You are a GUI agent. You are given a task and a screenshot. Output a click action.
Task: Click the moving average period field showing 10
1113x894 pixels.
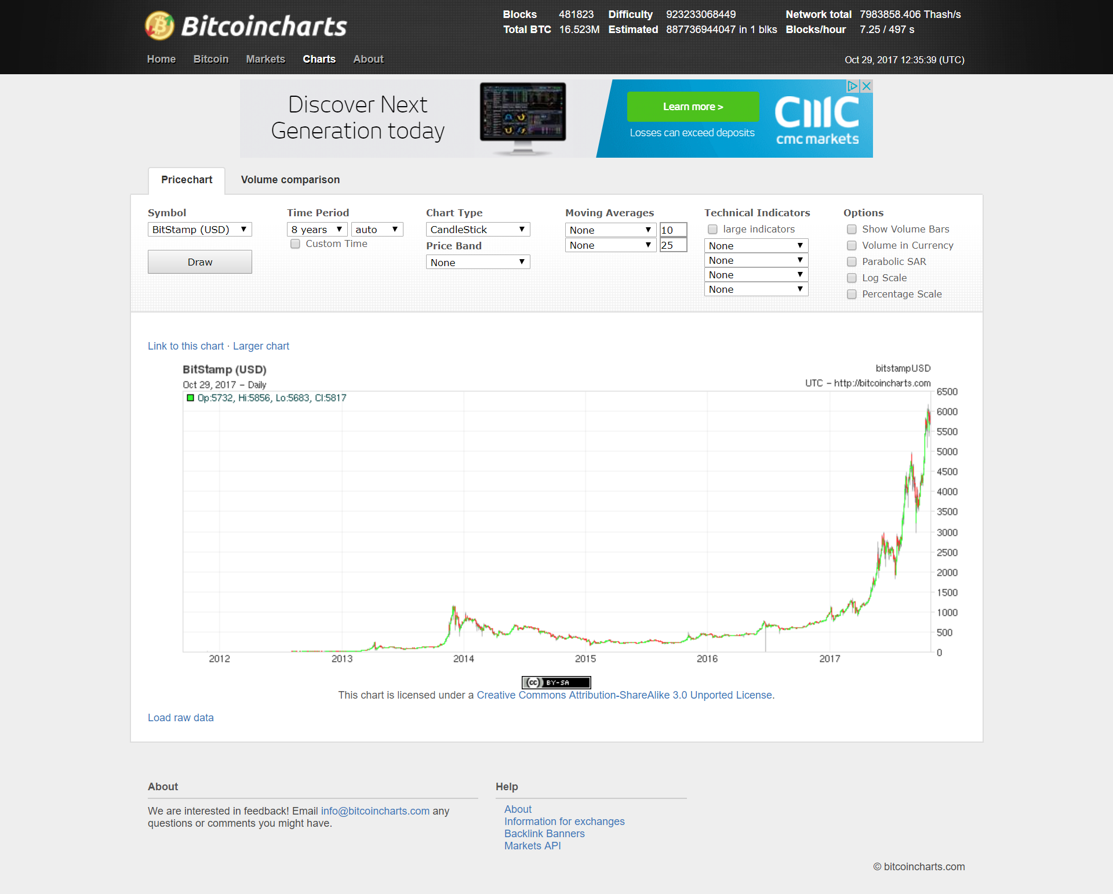click(673, 230)
